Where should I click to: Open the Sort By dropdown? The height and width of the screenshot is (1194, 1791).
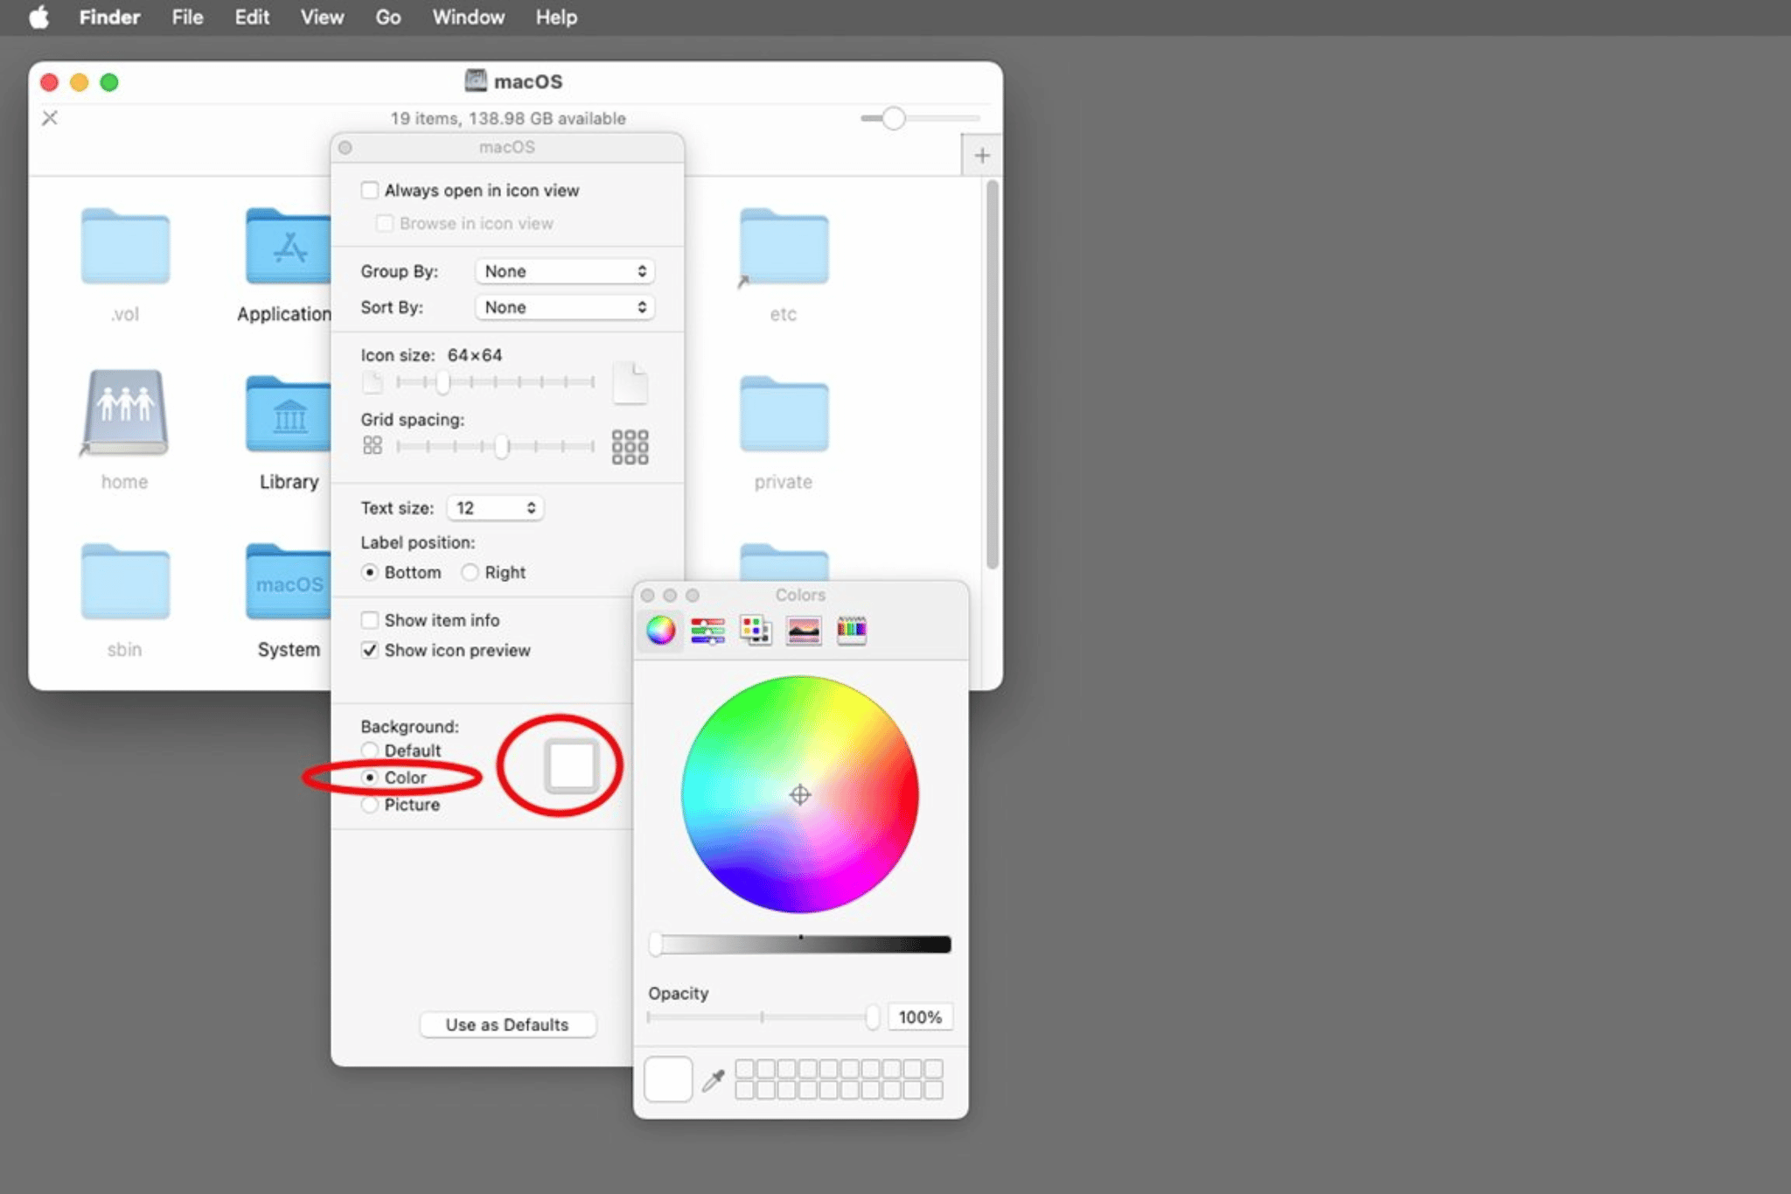[x=564, y=307]
